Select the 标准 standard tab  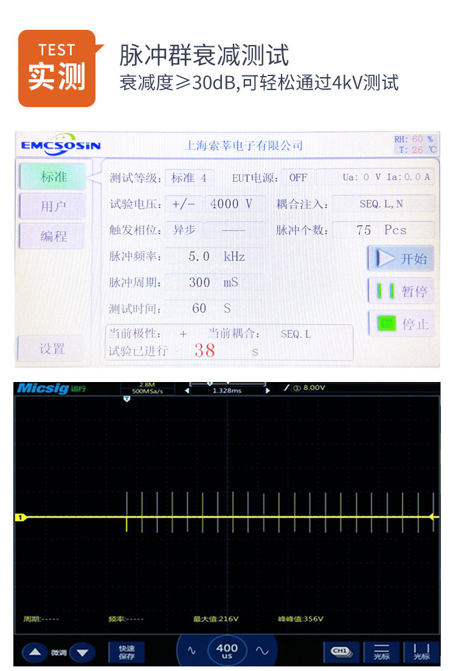[54, 177]
